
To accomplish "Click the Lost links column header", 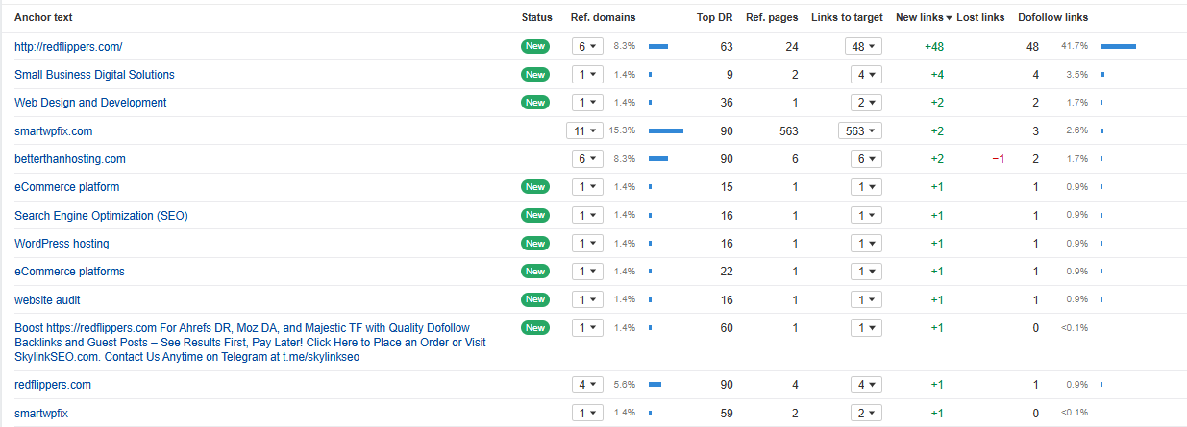I will (980, 18).
